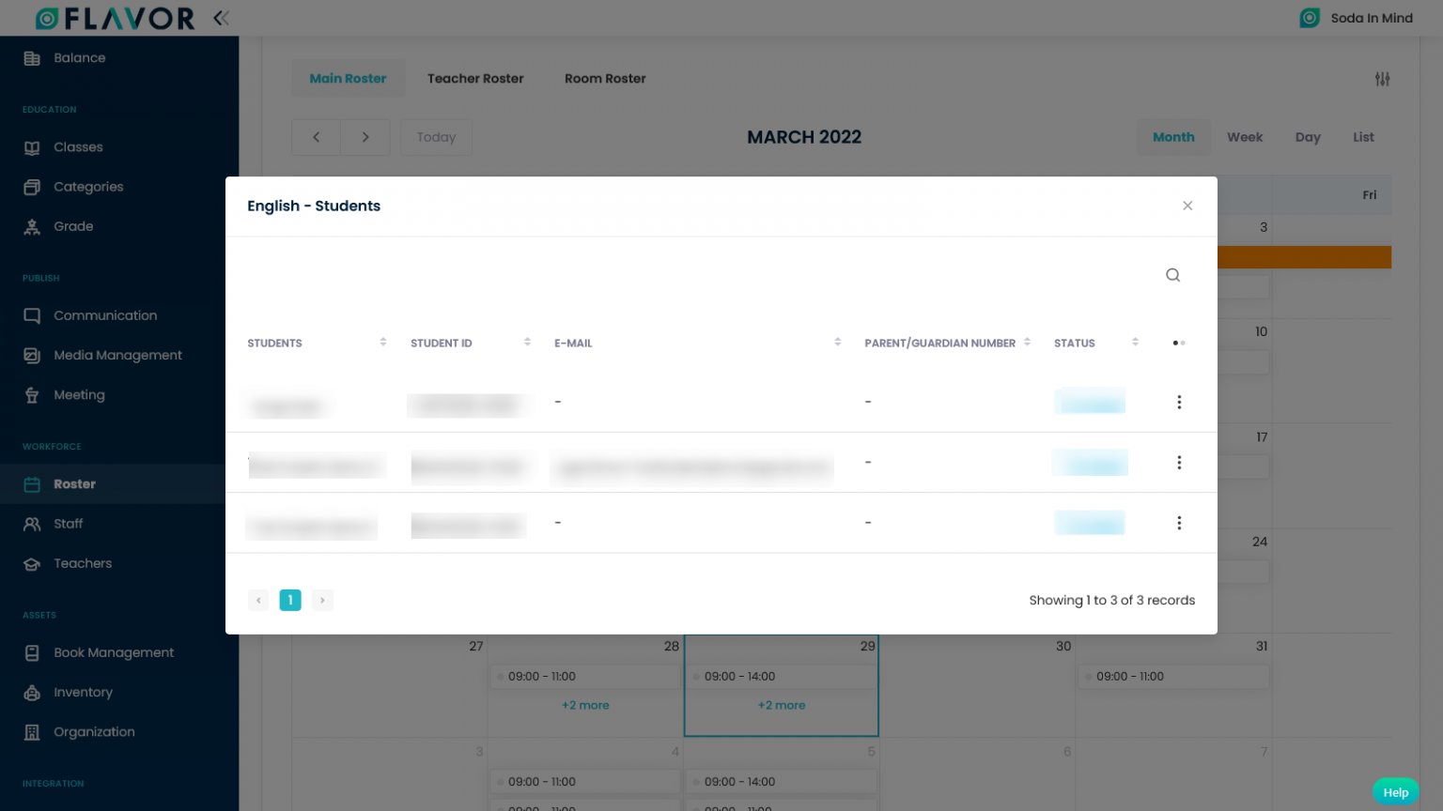
Task: Open actions menu for third student row
Action: (x=1179, y=523)
